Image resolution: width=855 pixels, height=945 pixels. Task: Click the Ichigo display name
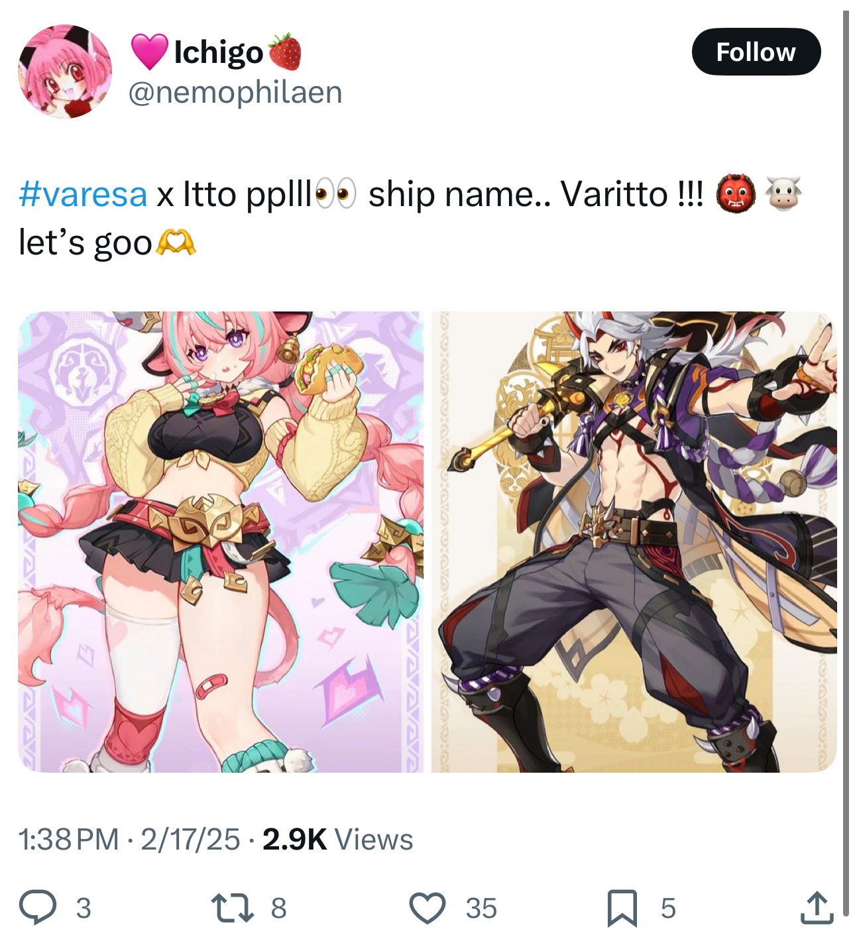[218, 52]
